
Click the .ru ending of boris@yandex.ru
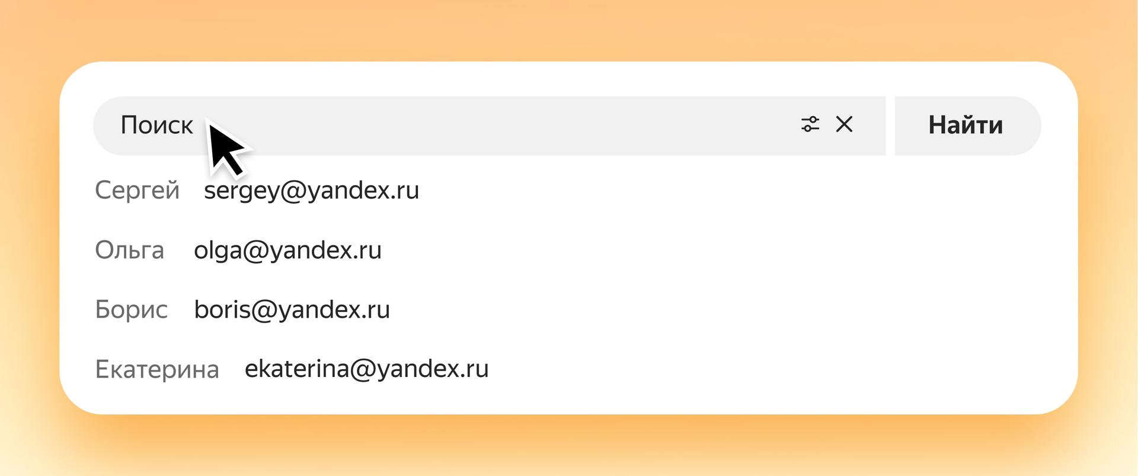tap(374, 310)
